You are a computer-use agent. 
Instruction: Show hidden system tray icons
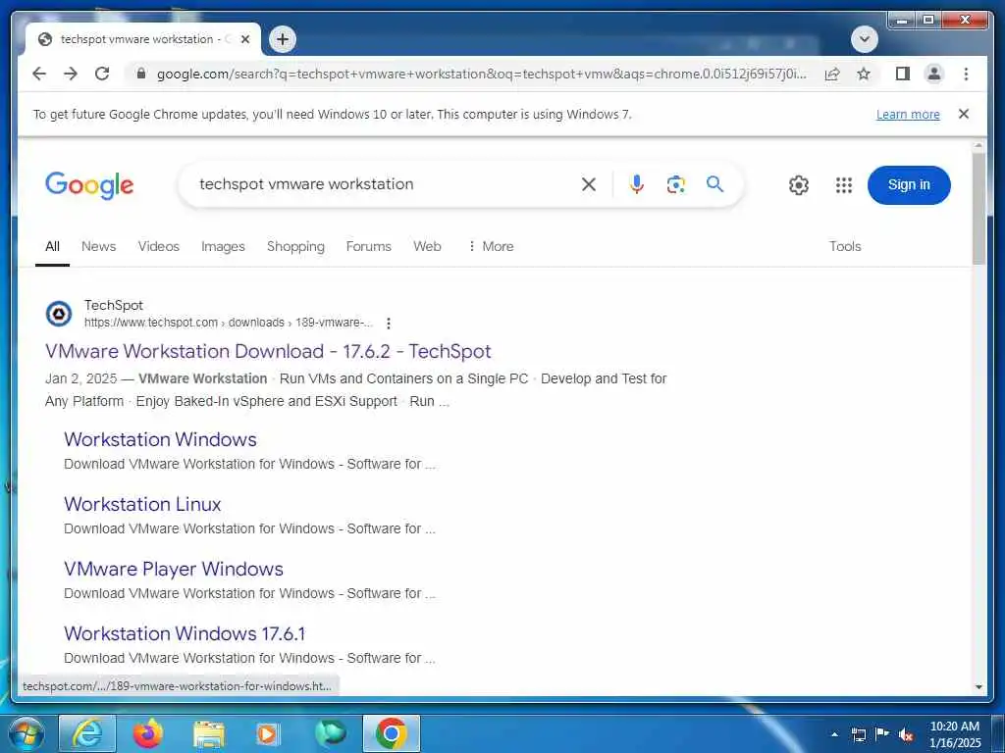pos(834,734)
